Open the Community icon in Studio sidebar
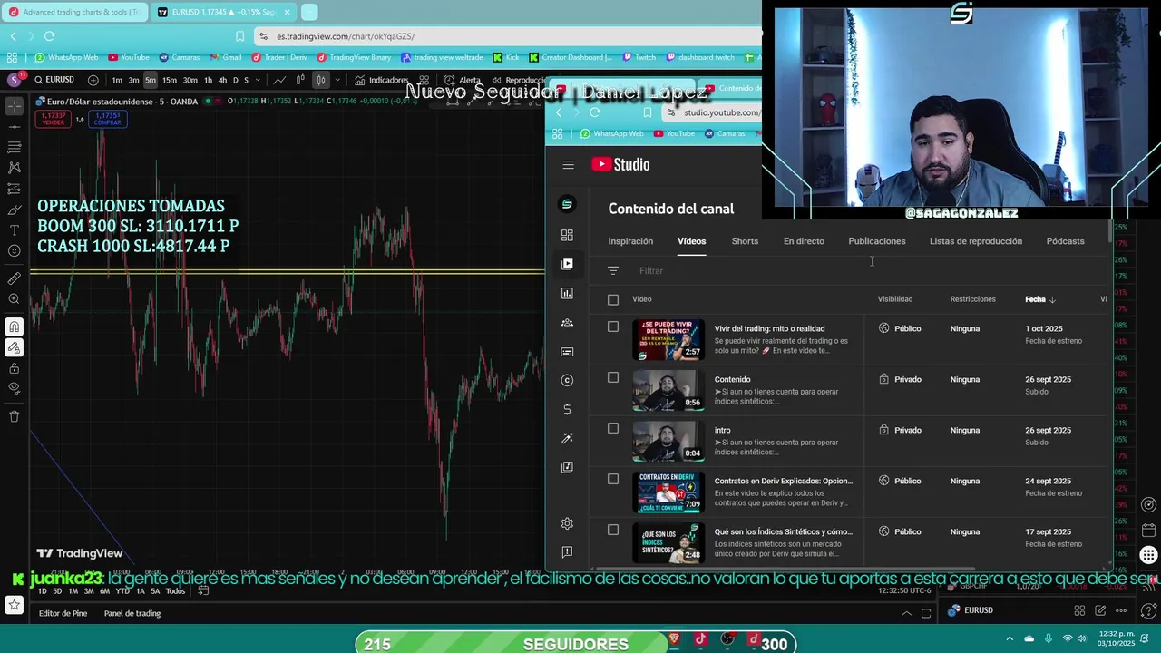Image resolution: width=1161 pixels, height=653 pixels. click(567, 322)
